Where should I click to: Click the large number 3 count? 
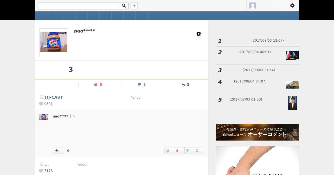(x=71, y=70)
